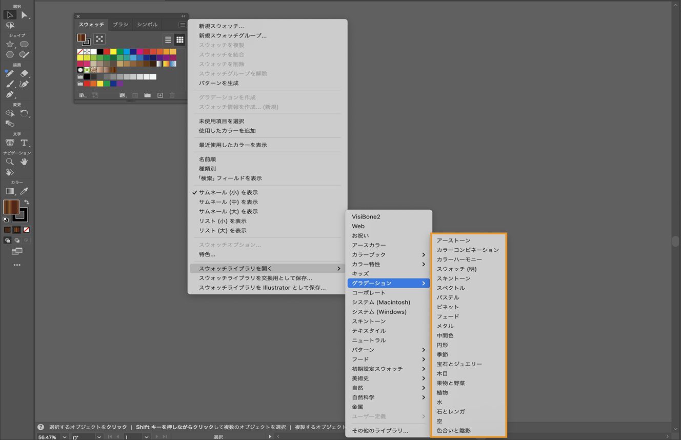Open the edit toolbar three-dots button
Viewport: 681px width, 440px height.
[x=17, y=265]
